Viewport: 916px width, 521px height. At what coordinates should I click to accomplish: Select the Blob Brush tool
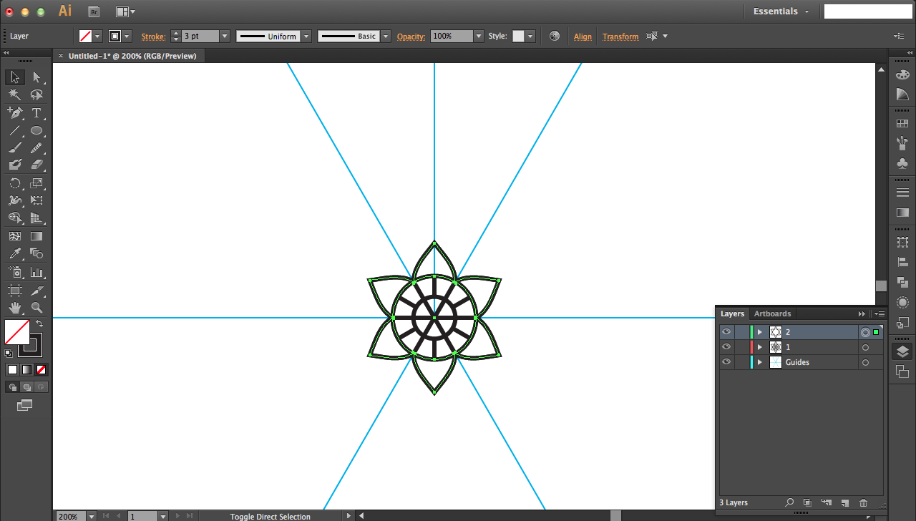pos(15,165)
